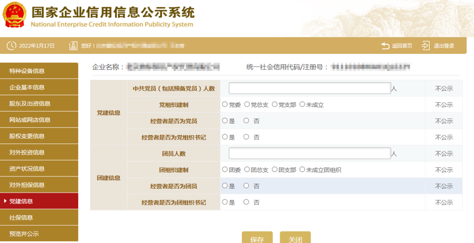The height and width of the screenshot is (243, 474).
Task: Open 社保信息 in the left menu
Action: point(39,218)
